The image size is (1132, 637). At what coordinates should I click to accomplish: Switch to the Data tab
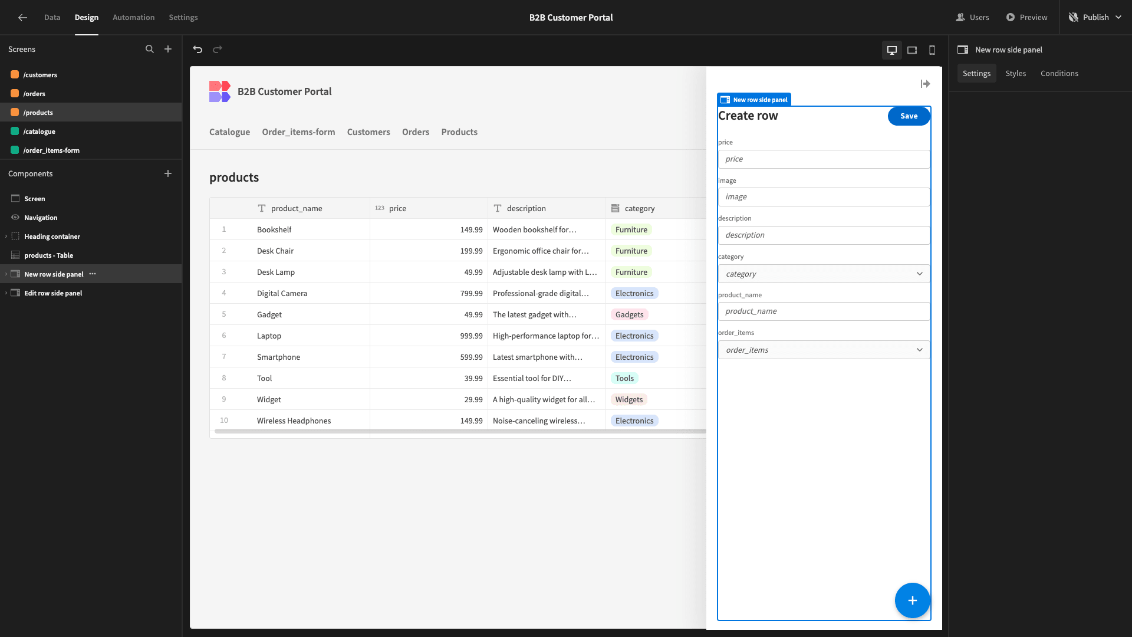(x=52, y=18)
